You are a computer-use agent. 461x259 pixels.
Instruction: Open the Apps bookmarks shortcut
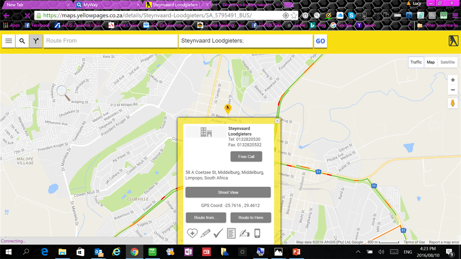pos(11,25)
